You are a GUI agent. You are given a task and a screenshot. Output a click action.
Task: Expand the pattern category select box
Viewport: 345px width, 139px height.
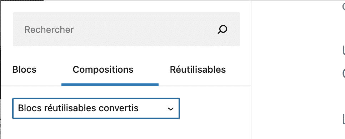[x=96, y=108]
